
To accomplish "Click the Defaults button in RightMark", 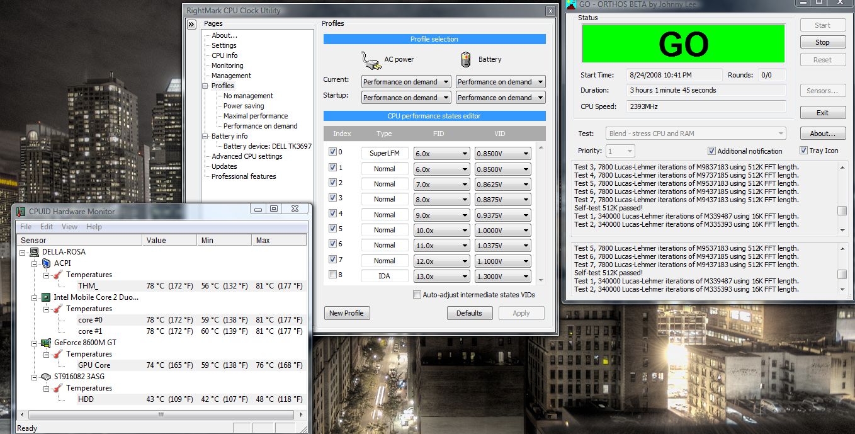I will pos(469,313).
